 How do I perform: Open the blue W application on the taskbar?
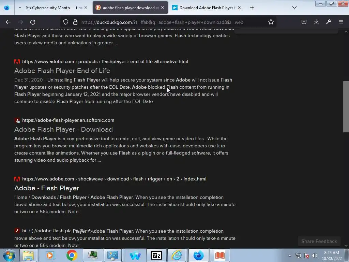135,255
